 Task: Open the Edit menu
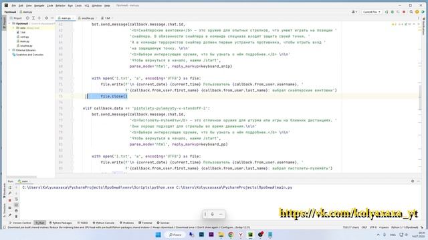[21, 5]
